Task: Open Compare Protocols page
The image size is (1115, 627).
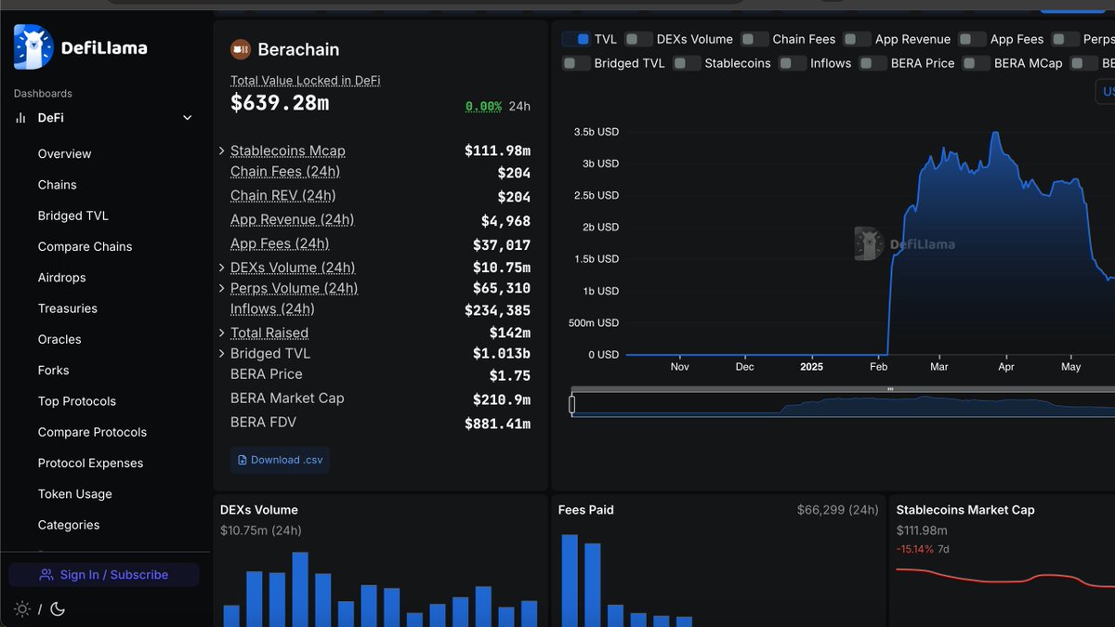Action: [92, 433]
